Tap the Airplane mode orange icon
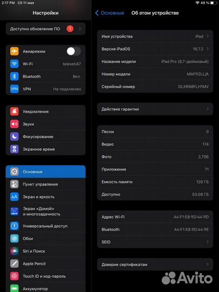Viewport: 219px width, 292px height. [15, 51]
